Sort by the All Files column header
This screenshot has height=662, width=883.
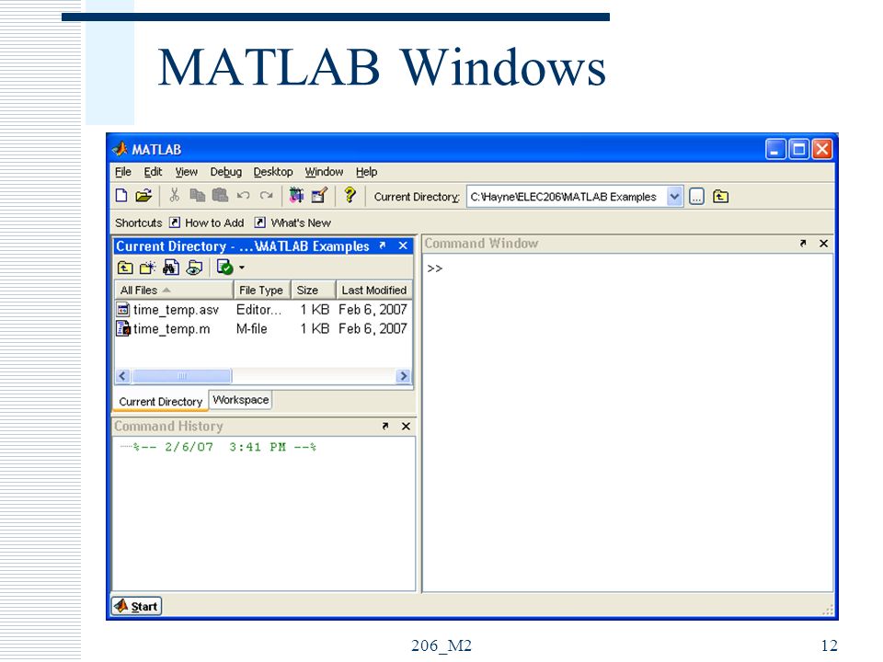[x=174, y=290]
